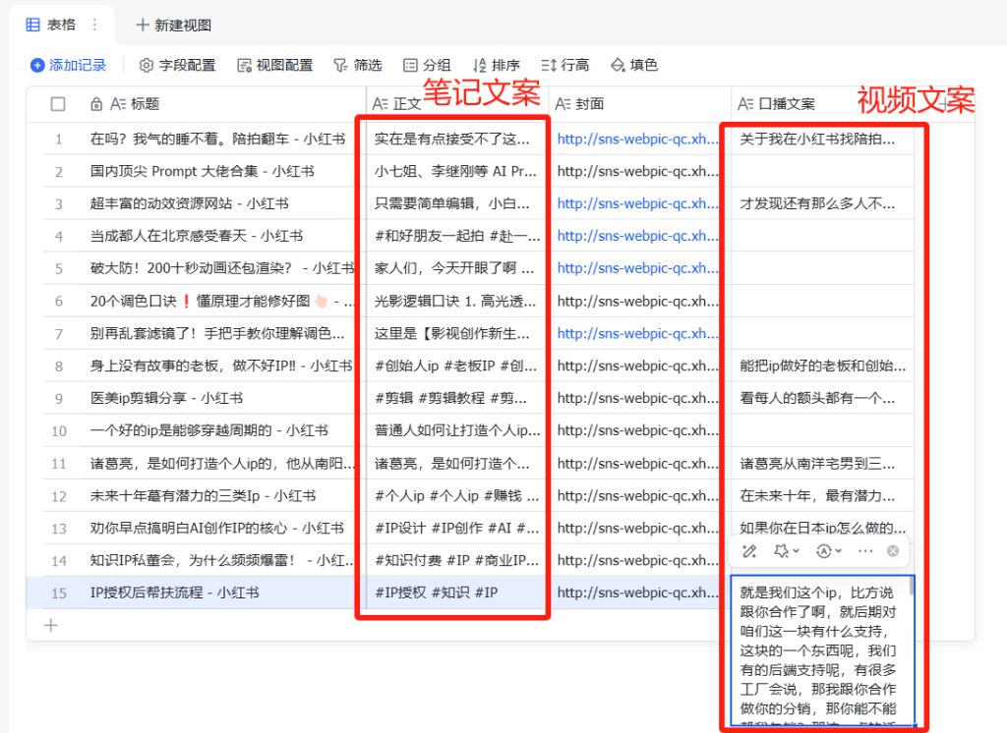This screenshot has height=733, width=1007.
Task: Open the three-dot more options in the cell toolbar
Action: click(x=864, y=551)
